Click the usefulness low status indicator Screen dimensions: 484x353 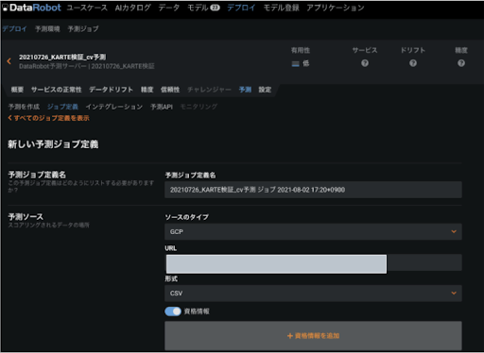coord(301,63)
